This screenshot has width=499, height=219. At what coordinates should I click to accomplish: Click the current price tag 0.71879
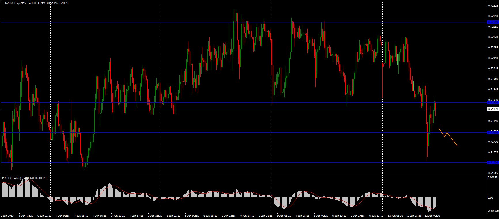(x=492, y=109)
